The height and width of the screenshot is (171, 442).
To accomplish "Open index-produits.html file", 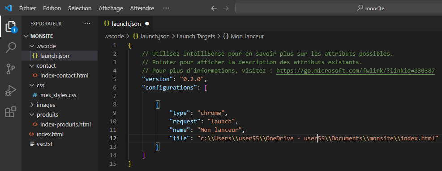I will point(60,125).
